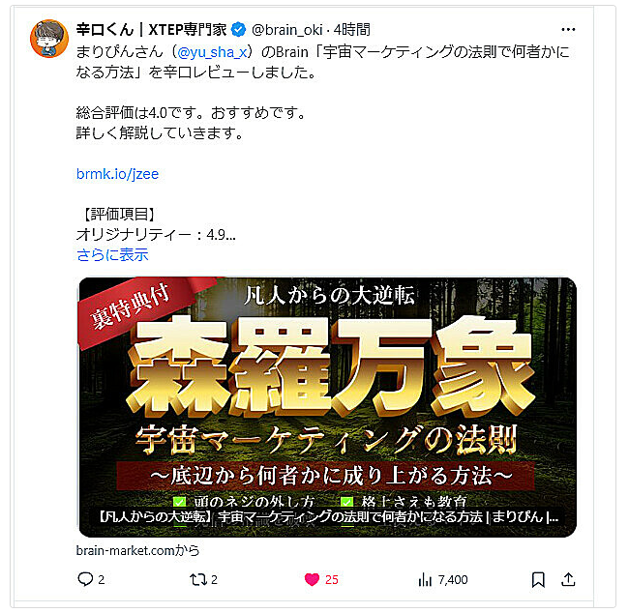This screenshot has width=629, height=613.
Task: Click the repost arrows icon
Action: (197, 579)
